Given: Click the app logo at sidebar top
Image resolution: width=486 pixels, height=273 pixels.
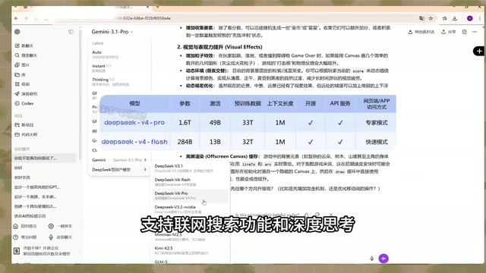Looking at the screenshot, I should 17,32.
